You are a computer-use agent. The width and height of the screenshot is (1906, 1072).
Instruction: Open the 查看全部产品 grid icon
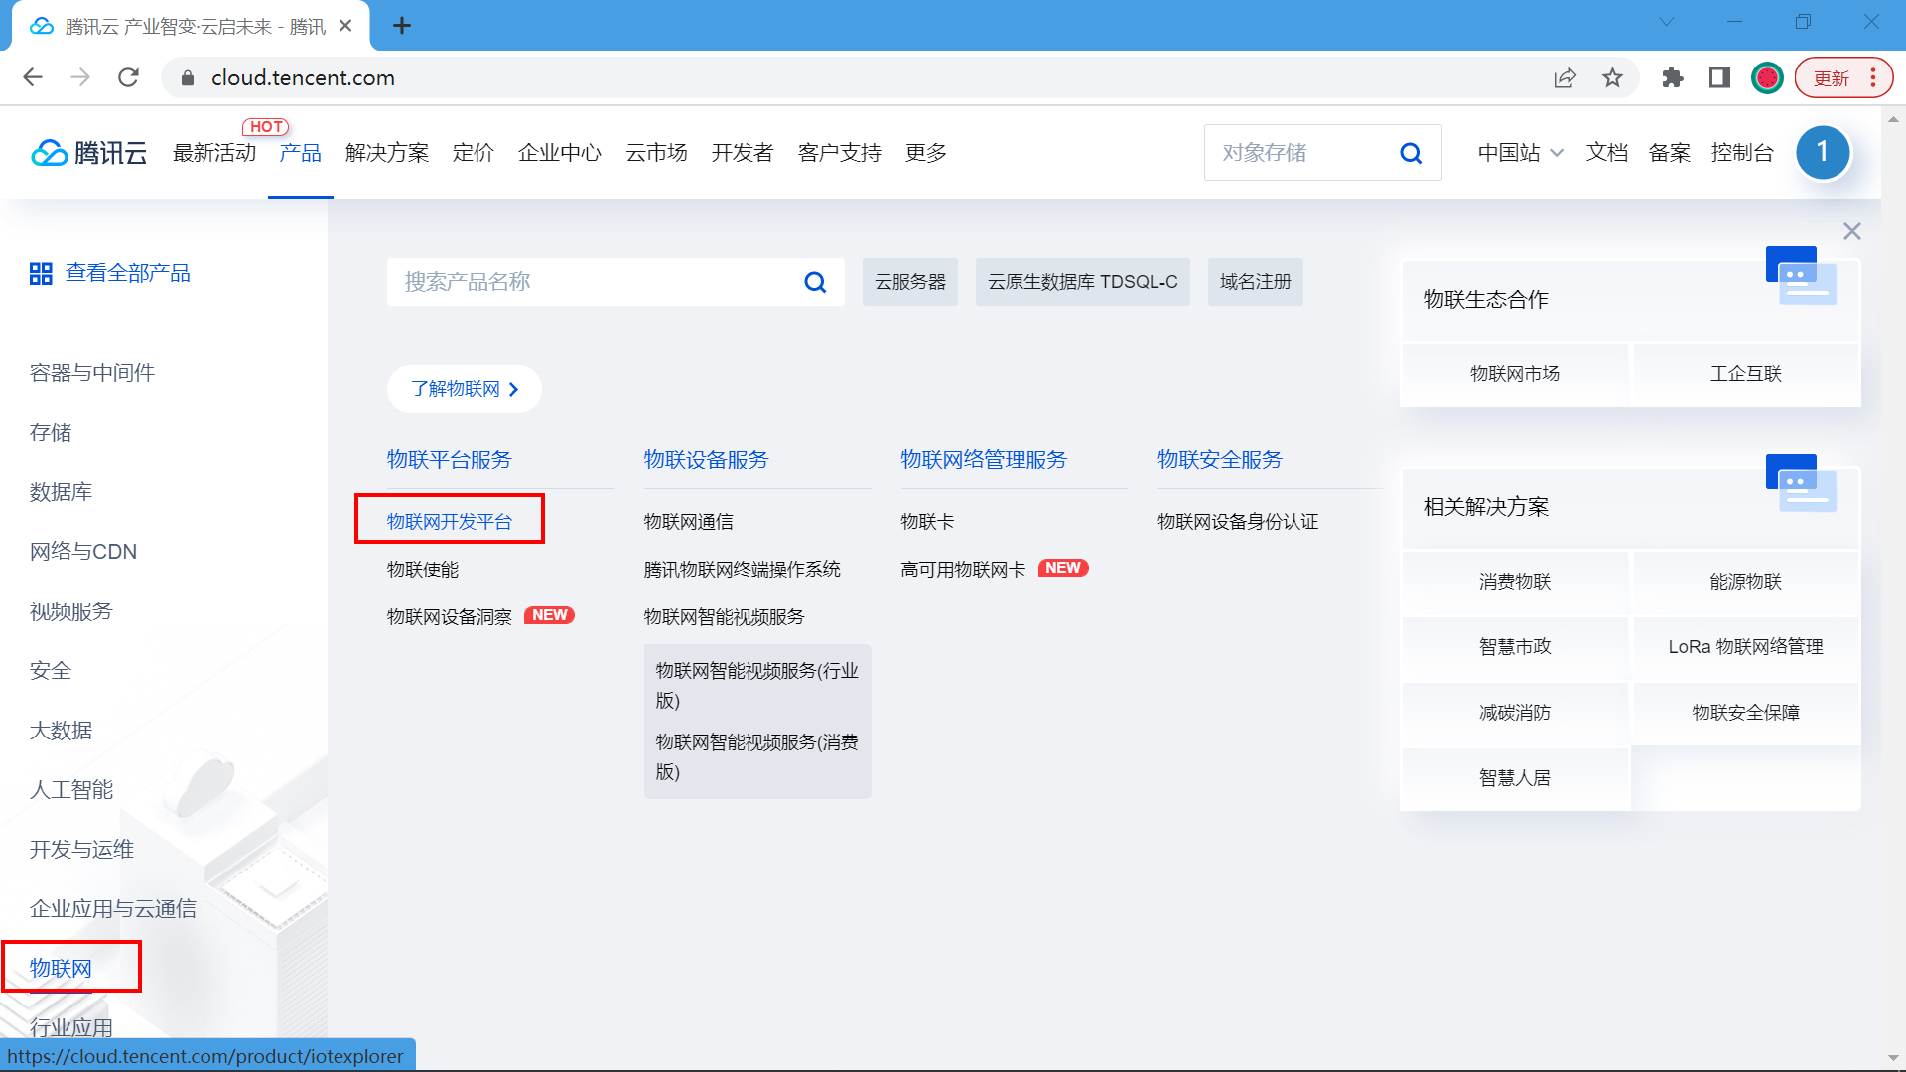pyautogui.click(x=41, y=274)
